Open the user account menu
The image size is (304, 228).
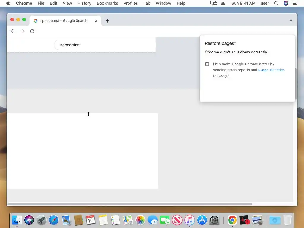pos(265,3)
